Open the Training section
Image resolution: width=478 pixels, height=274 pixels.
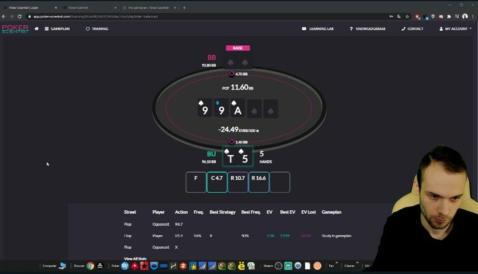pos(97,29)
